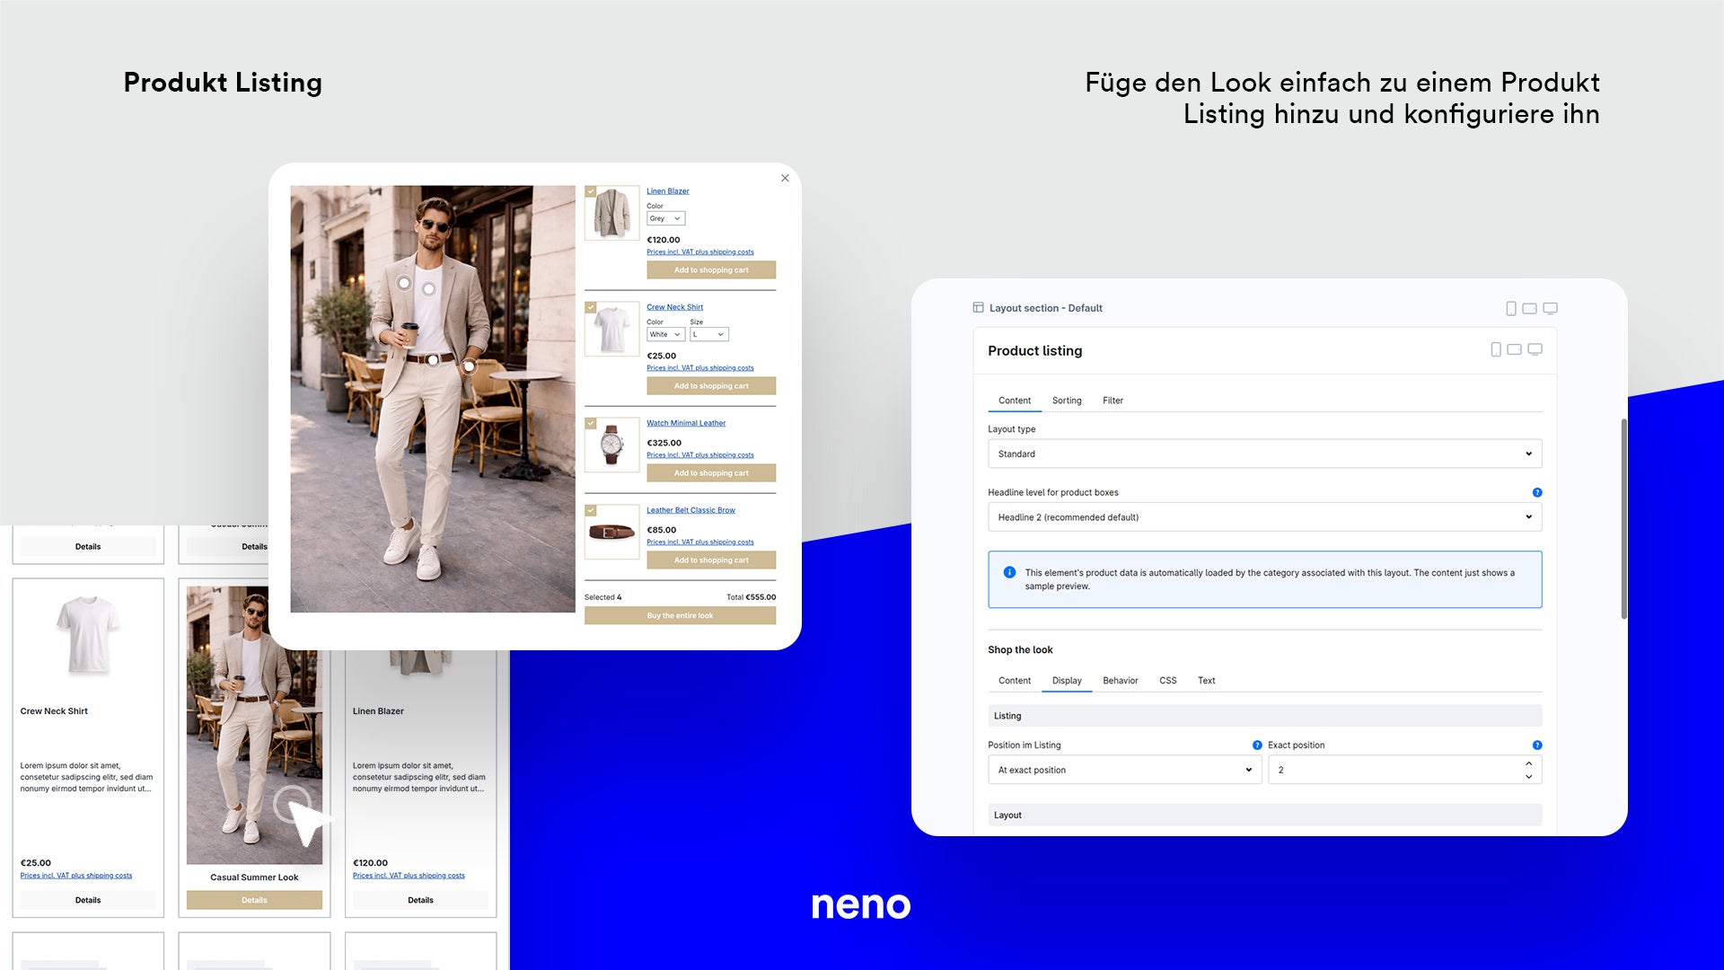Click Leather Belt thumbnail in popup
Viewport: 1724px width, 970px height.
pyautogui.click(x=612, y=532)
